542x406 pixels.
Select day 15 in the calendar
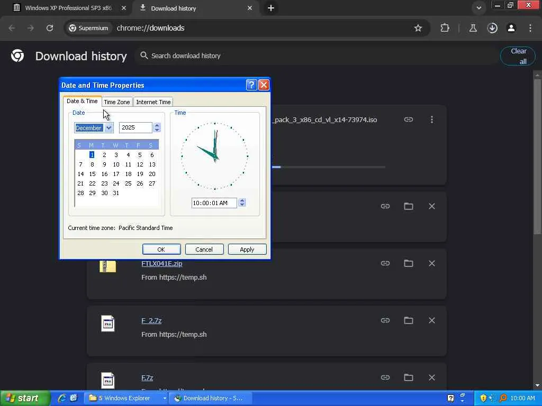92,174
